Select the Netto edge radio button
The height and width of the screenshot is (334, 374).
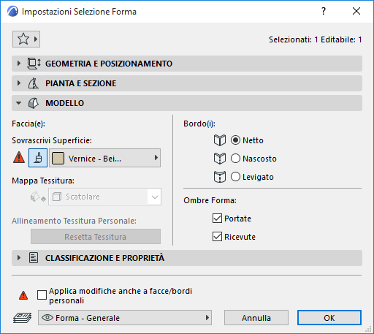pos(235,140)
